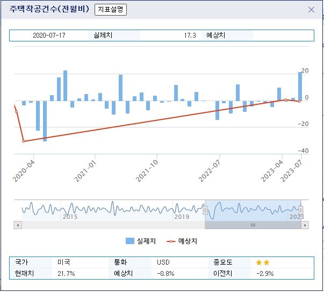Toggle the 예상치 series in legend

coord(182,241)
